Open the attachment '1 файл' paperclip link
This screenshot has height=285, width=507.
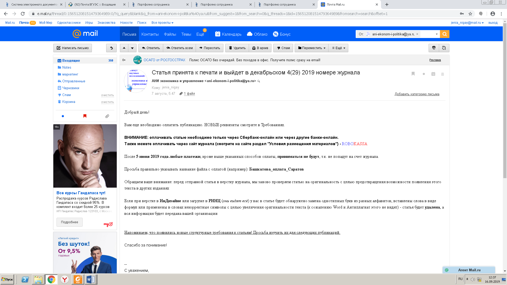[189, 94]
